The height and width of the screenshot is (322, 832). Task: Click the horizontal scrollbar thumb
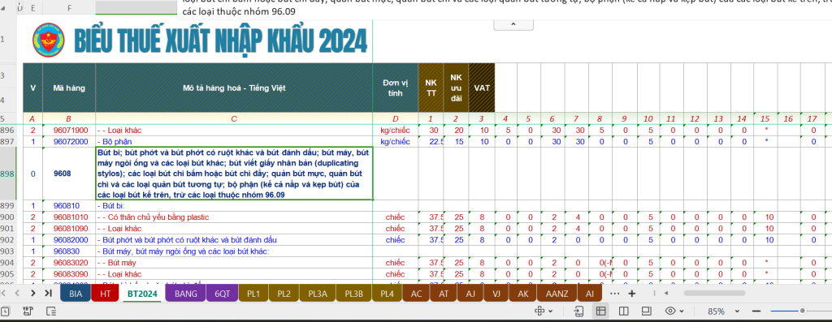point(715,293)
